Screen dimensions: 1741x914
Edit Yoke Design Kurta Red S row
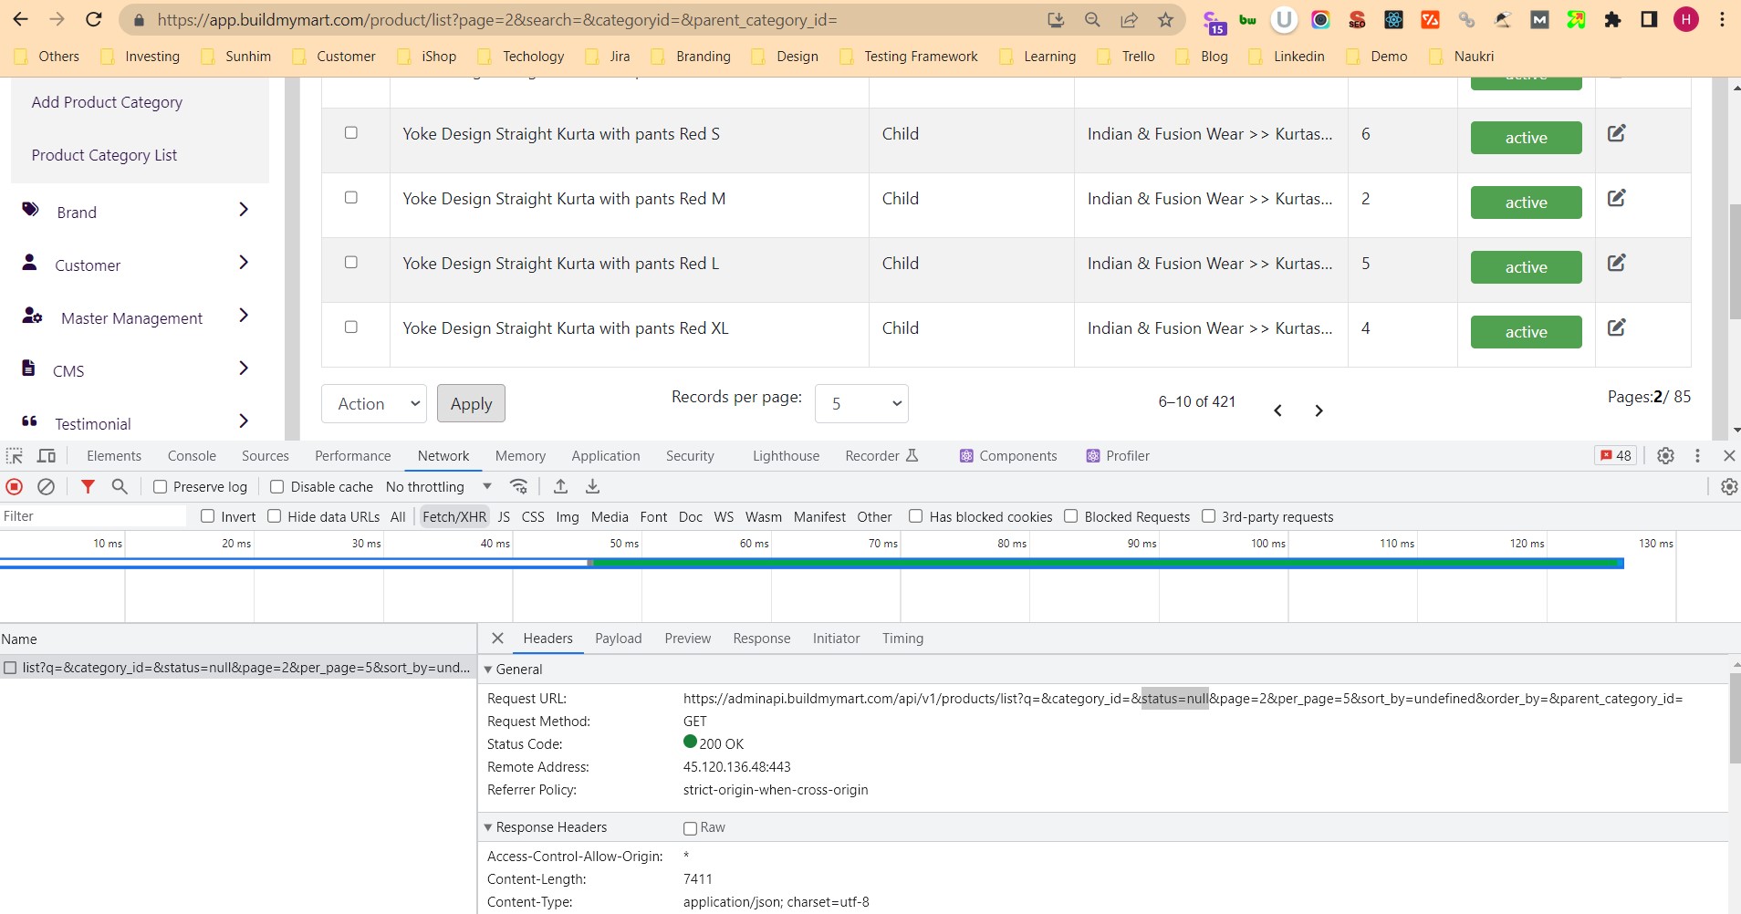point(1616,133)
